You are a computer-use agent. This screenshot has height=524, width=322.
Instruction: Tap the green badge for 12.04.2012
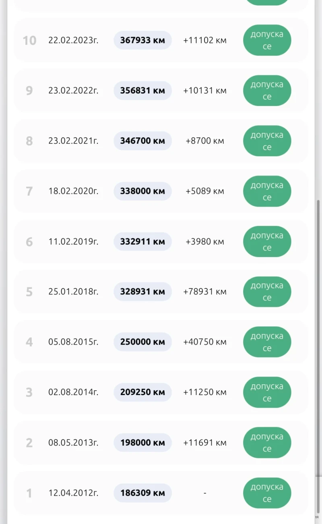(267, 493)
